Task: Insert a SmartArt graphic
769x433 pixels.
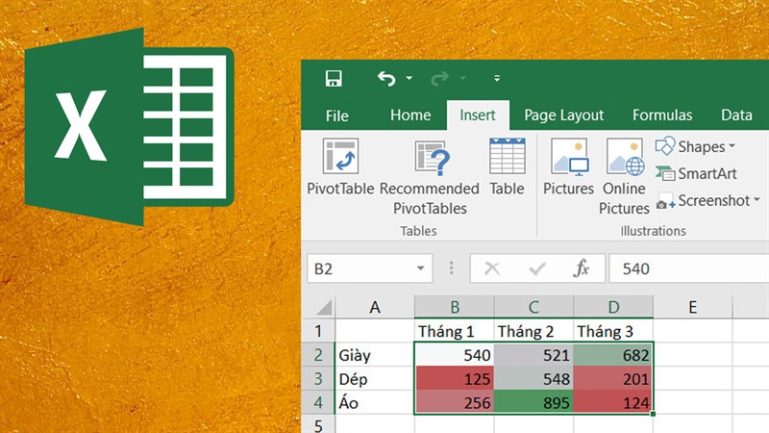Action: (696, 173)
